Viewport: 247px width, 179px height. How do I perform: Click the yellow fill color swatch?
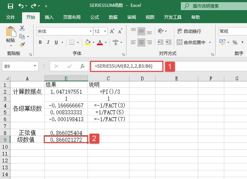88,43
